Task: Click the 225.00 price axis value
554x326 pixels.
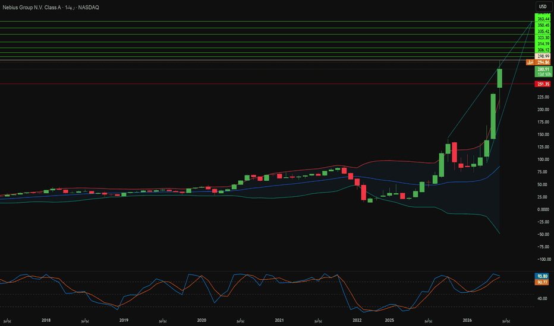Action: (543, 97)
